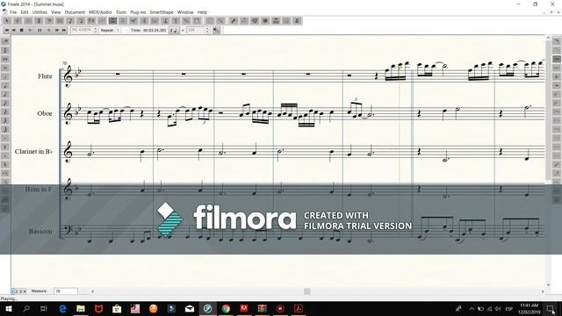Click the horizontal scrollbar thumb
The height and width of the screenshot is (316, 562).
(306, 291)
